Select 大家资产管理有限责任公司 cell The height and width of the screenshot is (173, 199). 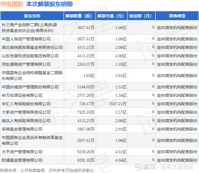click(32, 112)
